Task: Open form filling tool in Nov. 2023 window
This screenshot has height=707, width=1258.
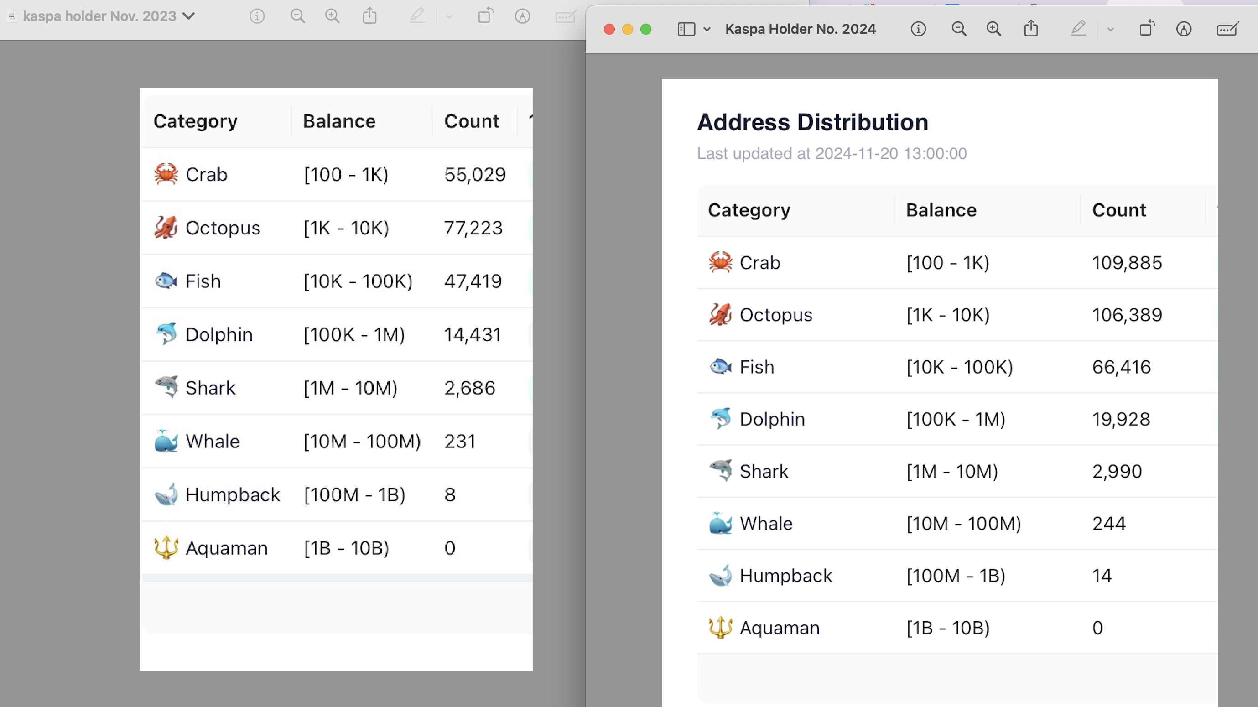Action: tap(567, 16)
